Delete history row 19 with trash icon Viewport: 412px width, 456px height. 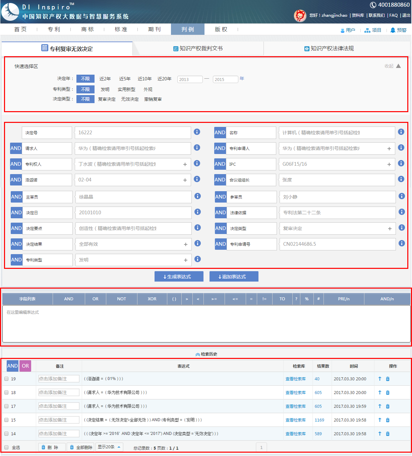(x=388, y=379)
